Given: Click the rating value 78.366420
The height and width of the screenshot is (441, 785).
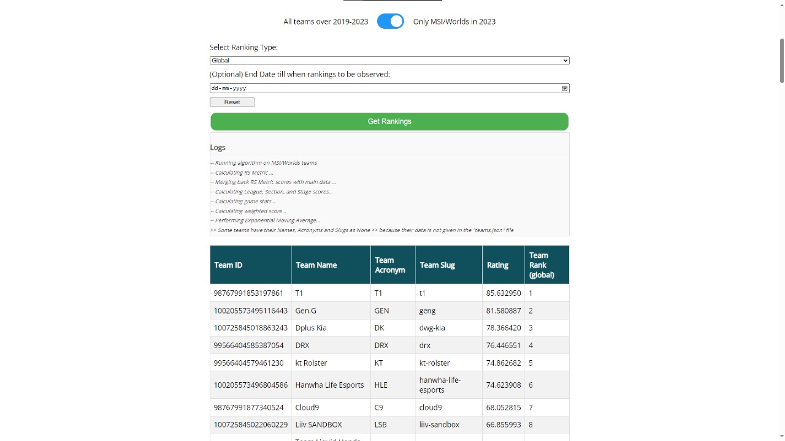Looking at the screenshot, I should [x=504, y=328].
